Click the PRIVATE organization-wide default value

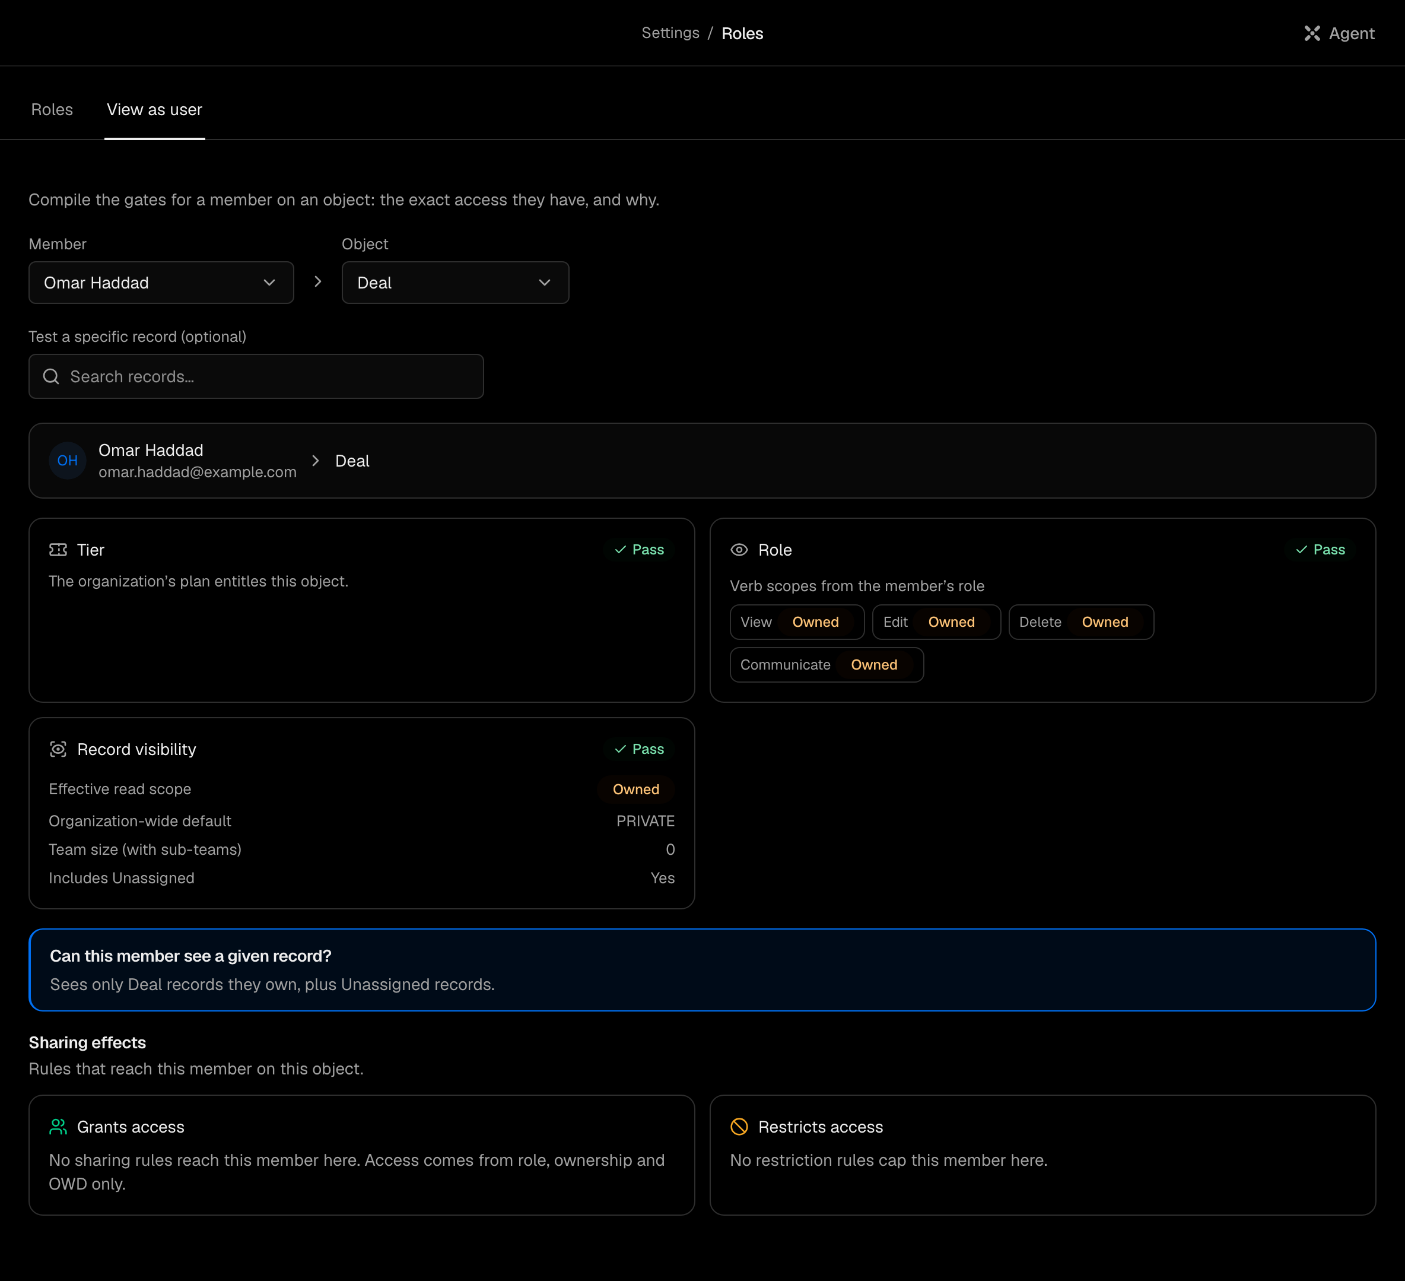pyautogui.click(x=646, y=821)
